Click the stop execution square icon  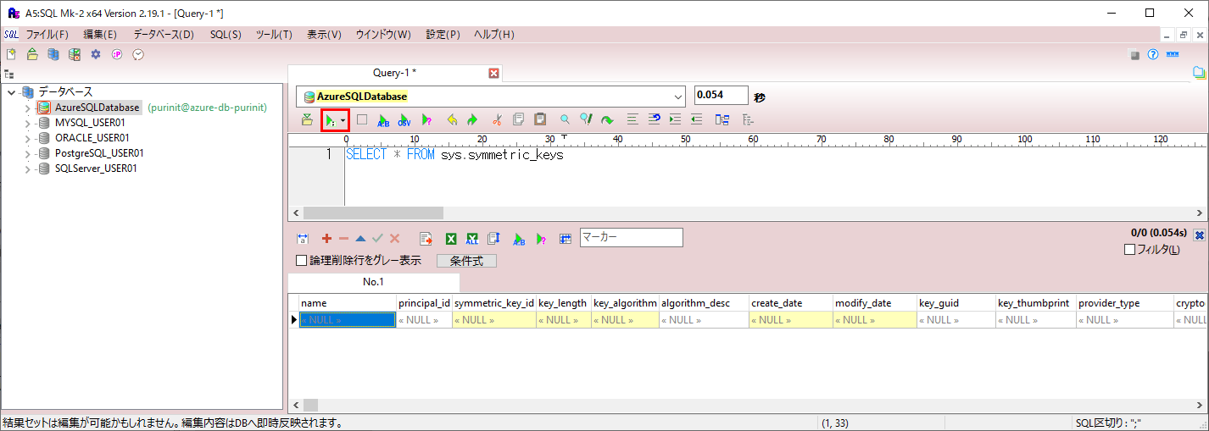(362, 119)
